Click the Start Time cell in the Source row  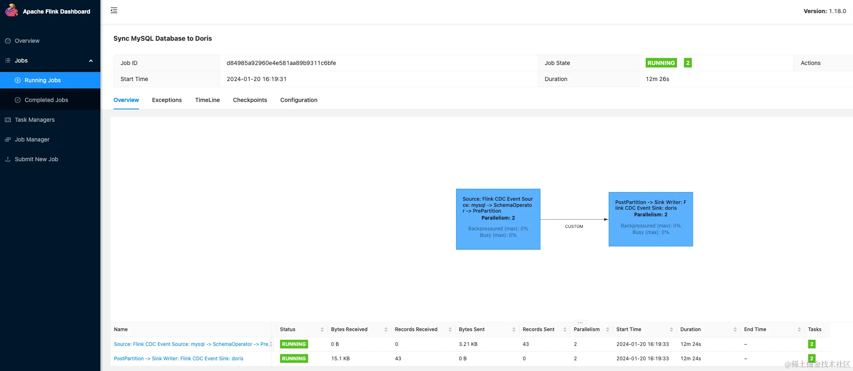tap(642, 344)
